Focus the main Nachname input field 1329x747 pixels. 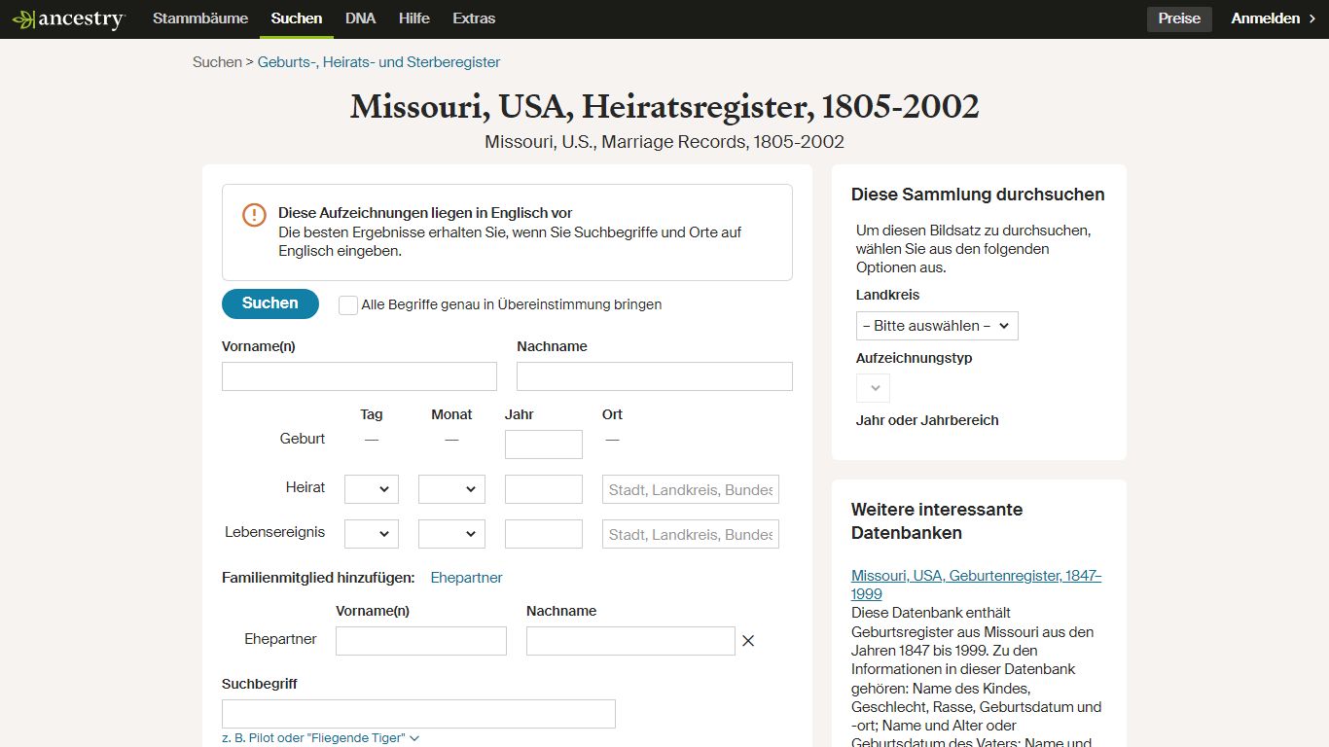[655, 376]
